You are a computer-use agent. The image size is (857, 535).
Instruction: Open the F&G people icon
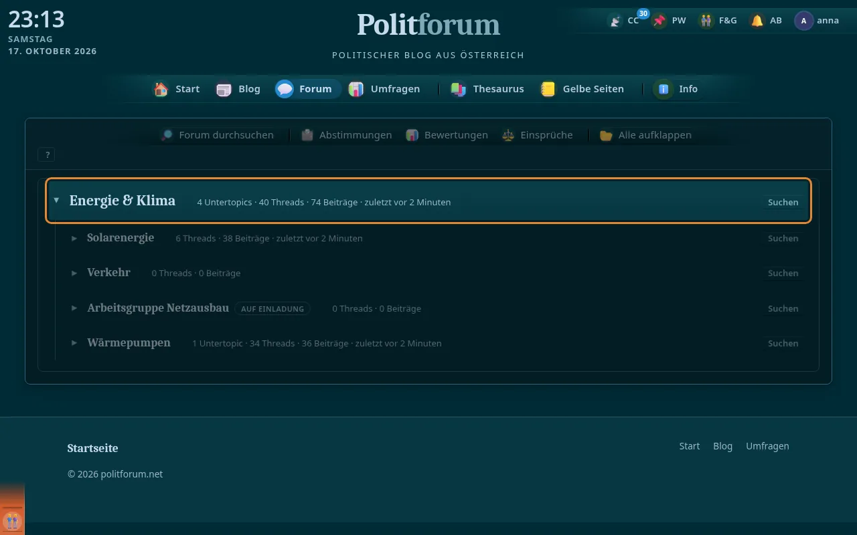click(x=706, y=21)
